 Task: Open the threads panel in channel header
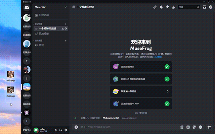coord(155,7)
